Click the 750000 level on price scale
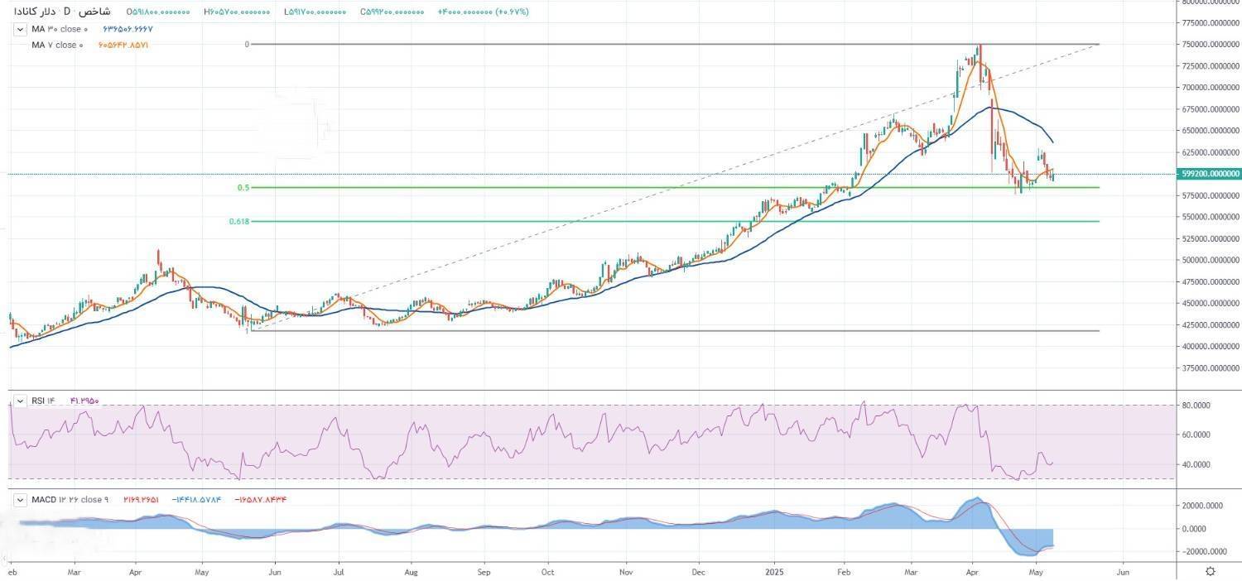Image resolution: width=1242 pixels, height=581 pixels. point(1211,45)
